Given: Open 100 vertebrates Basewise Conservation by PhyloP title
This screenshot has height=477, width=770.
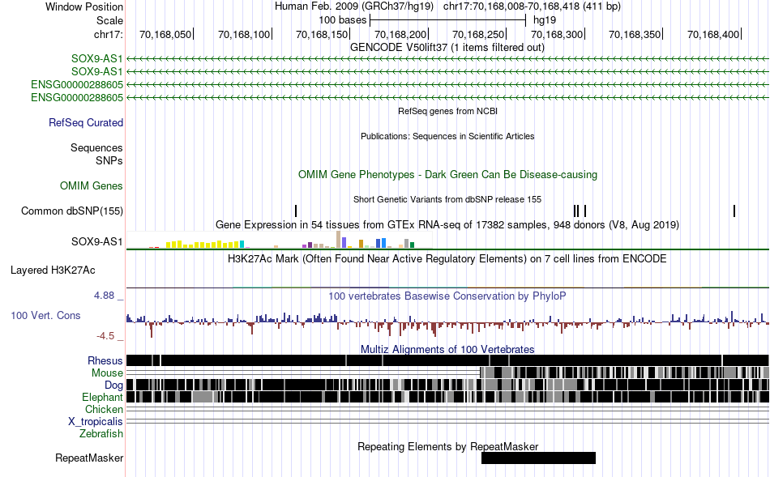Looking at the screenshot, I should [x=447, y=296].
